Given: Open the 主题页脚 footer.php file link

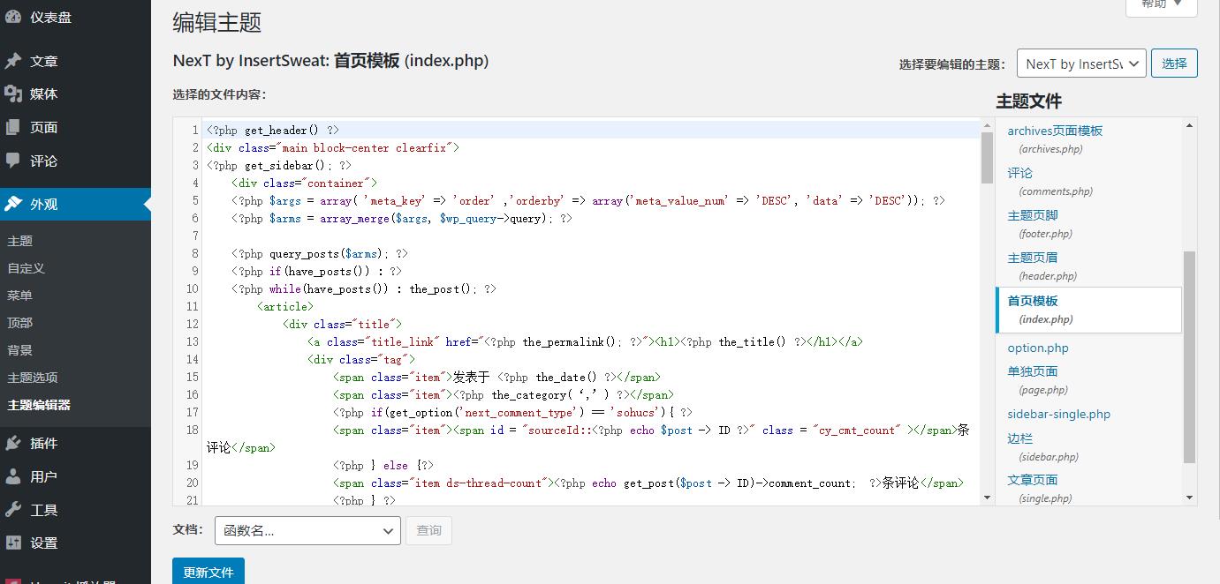Looking at the screenshot, I should tap(1033, 215).
